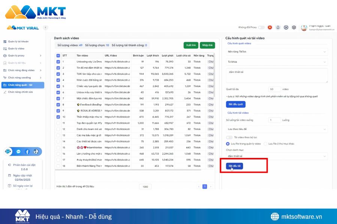Expand the Từ khóa dropdown
The image size is (337, 224).
click(x=277, y=62)
